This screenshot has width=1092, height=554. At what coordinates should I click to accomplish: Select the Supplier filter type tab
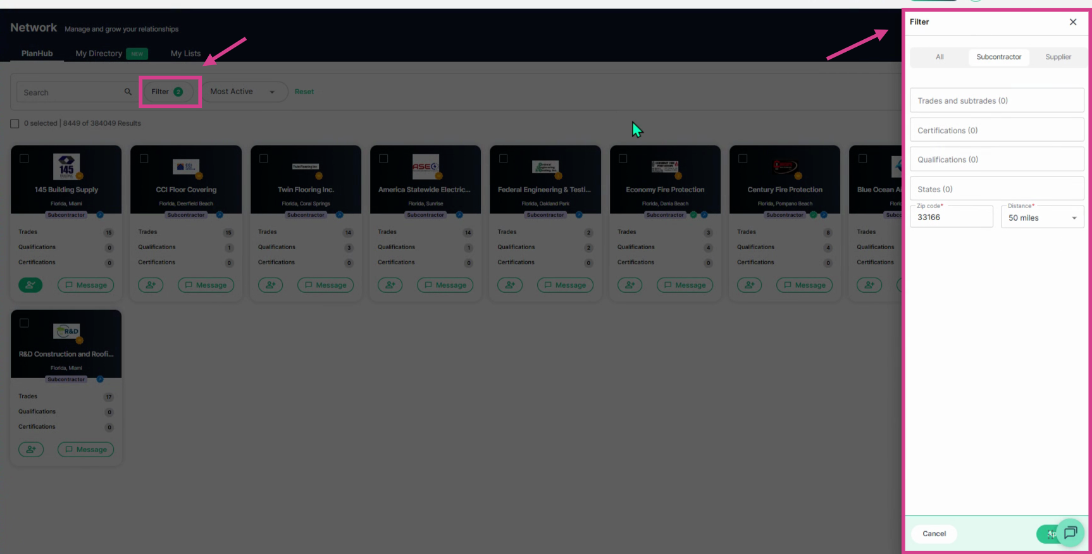1058,57
